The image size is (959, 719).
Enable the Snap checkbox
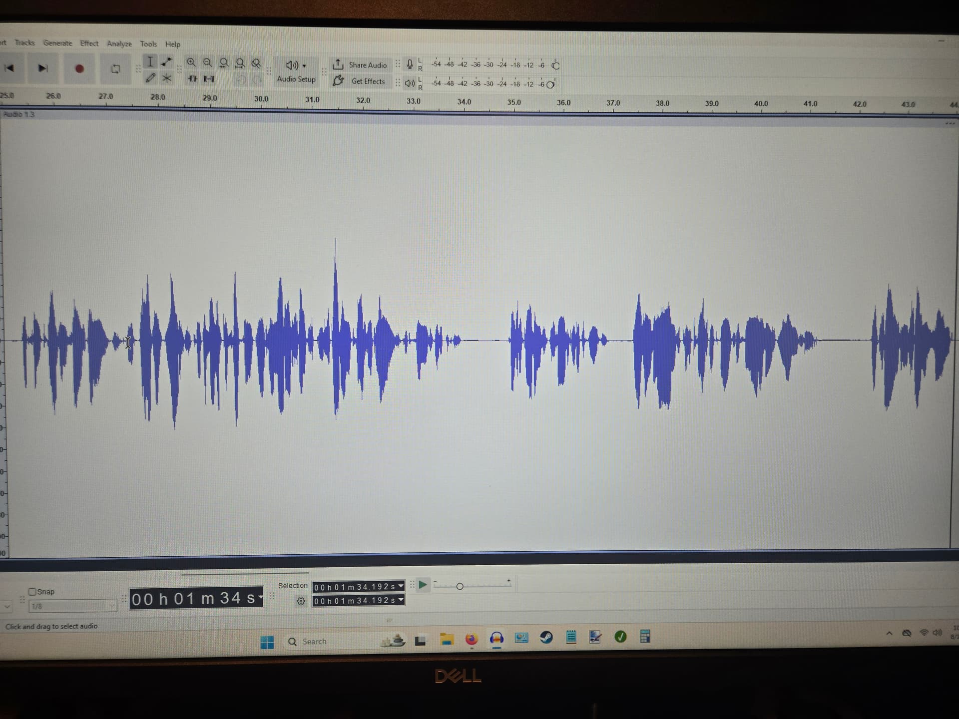[32, 592]
